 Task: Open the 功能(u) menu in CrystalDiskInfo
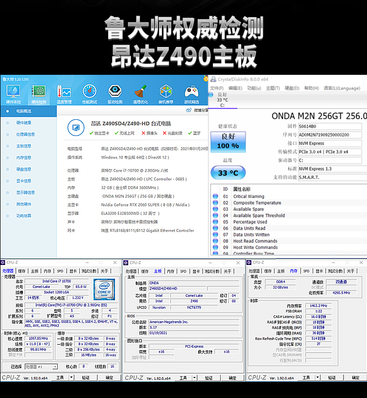tap(254, 88)
